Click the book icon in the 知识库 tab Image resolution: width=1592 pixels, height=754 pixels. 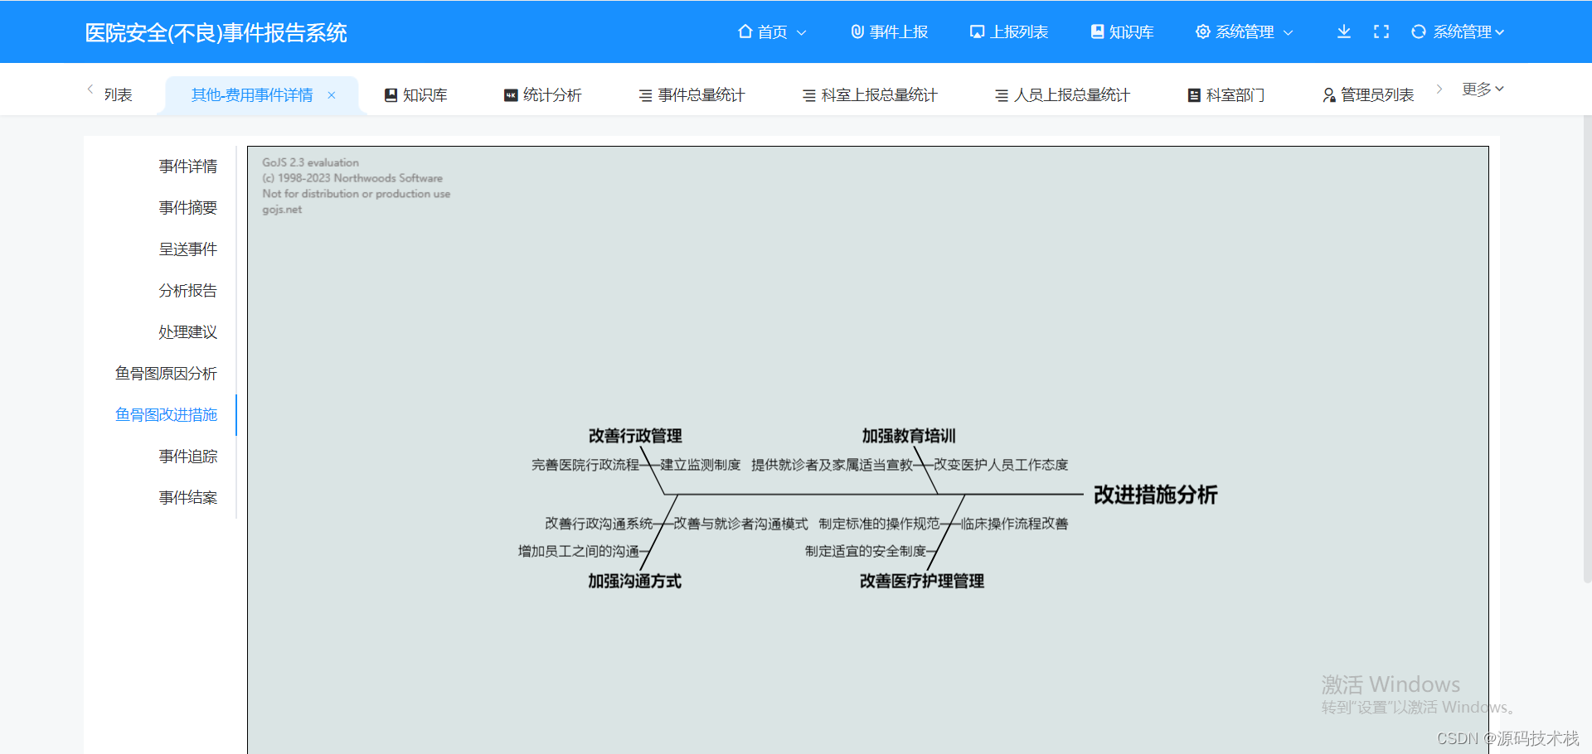tap(391, 95)
